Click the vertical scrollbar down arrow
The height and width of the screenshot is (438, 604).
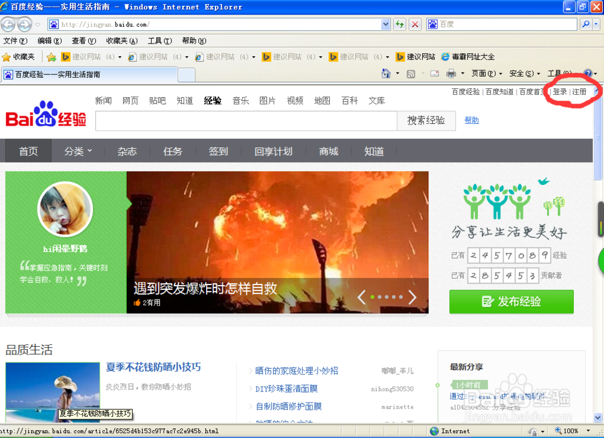597,417
